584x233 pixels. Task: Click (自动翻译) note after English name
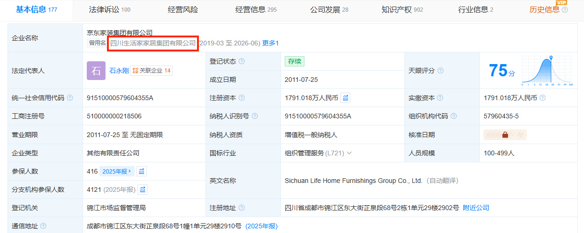pyautogui.click(x=442, y=181)
